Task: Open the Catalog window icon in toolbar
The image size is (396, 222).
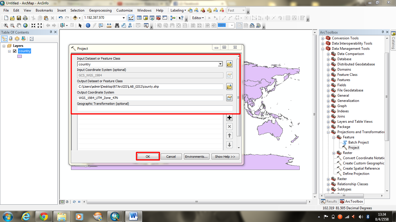Action: (x=146, y=18)
